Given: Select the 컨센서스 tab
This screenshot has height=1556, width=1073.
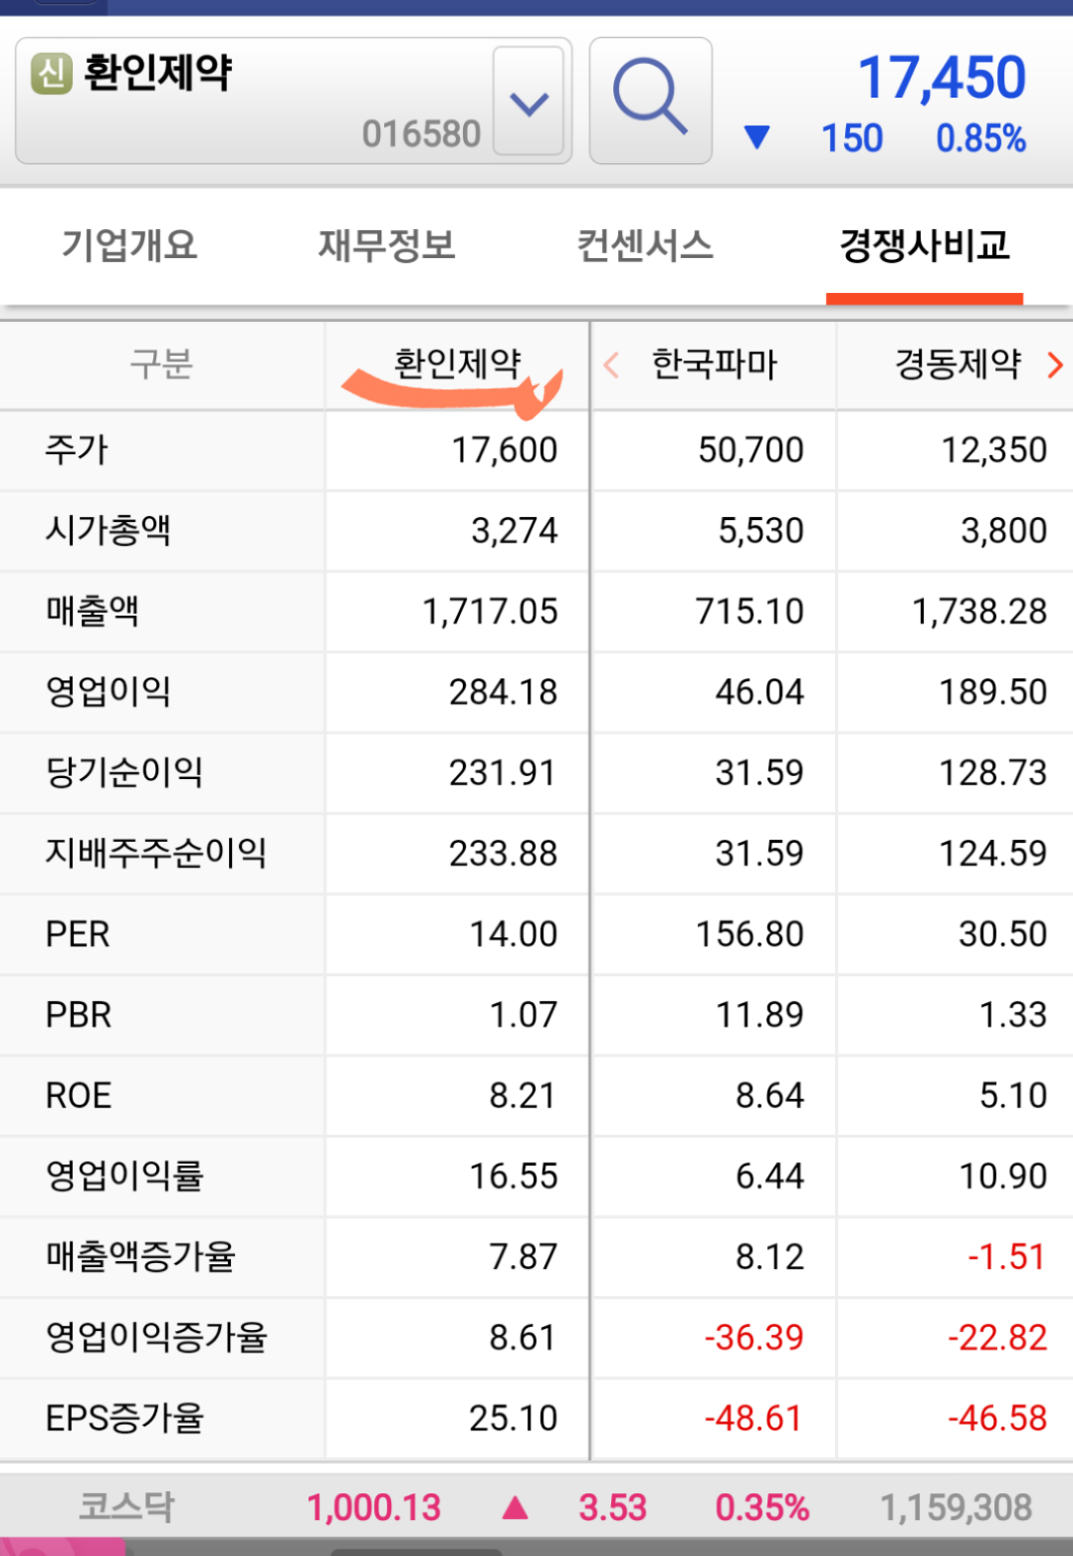Looking at the screenshot, I should point(645,245).
